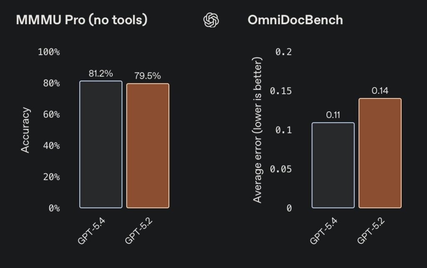Viewport: 427px width, 268px height.
Task: Click the OpenAI logo icon
Action: pyautogui.click(x=211, y=20)
